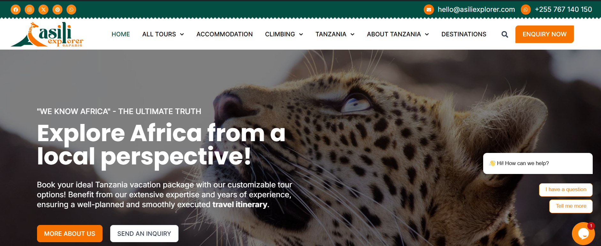The width and height of the screenshot is (601, 246).
Task: Open the Pinterest social icon
Action: pos(57,10)
